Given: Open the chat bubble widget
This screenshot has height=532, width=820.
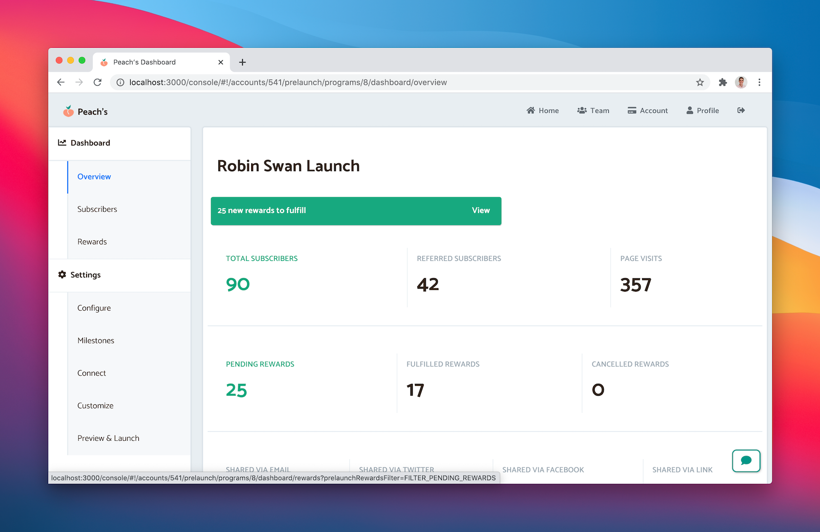Looking at the screenshot, I should point(746,460).
